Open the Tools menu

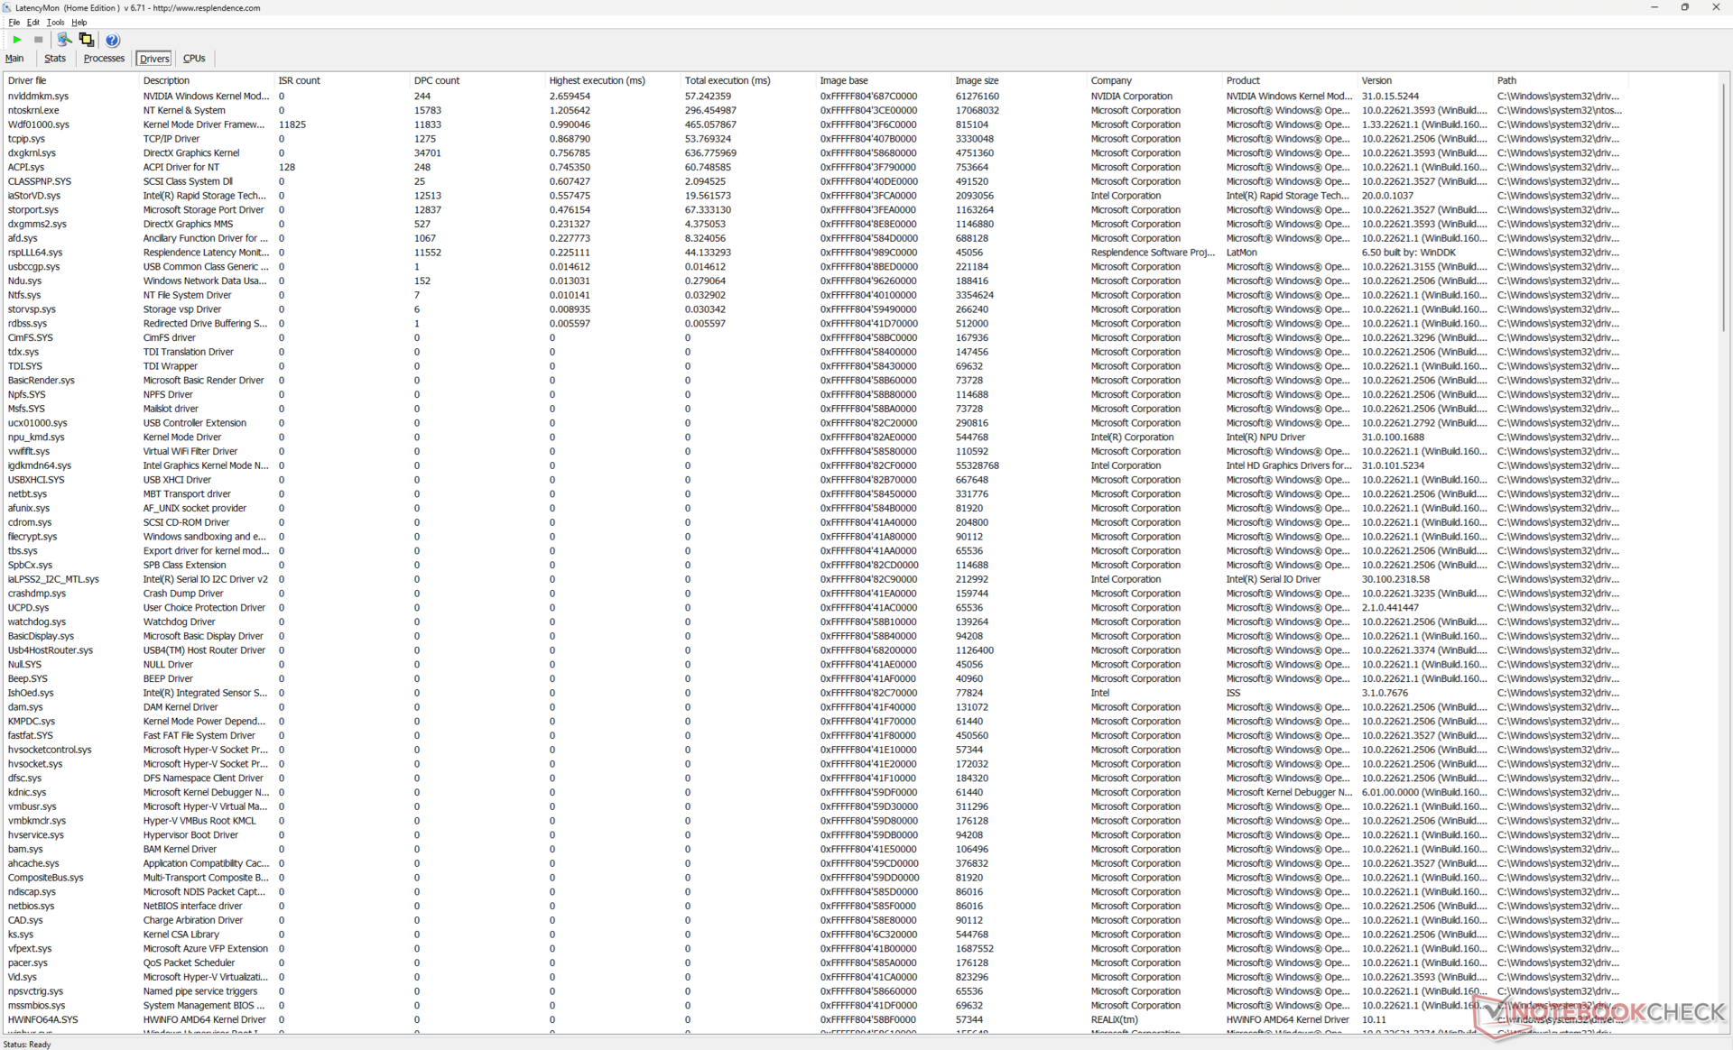click(55, 23)
